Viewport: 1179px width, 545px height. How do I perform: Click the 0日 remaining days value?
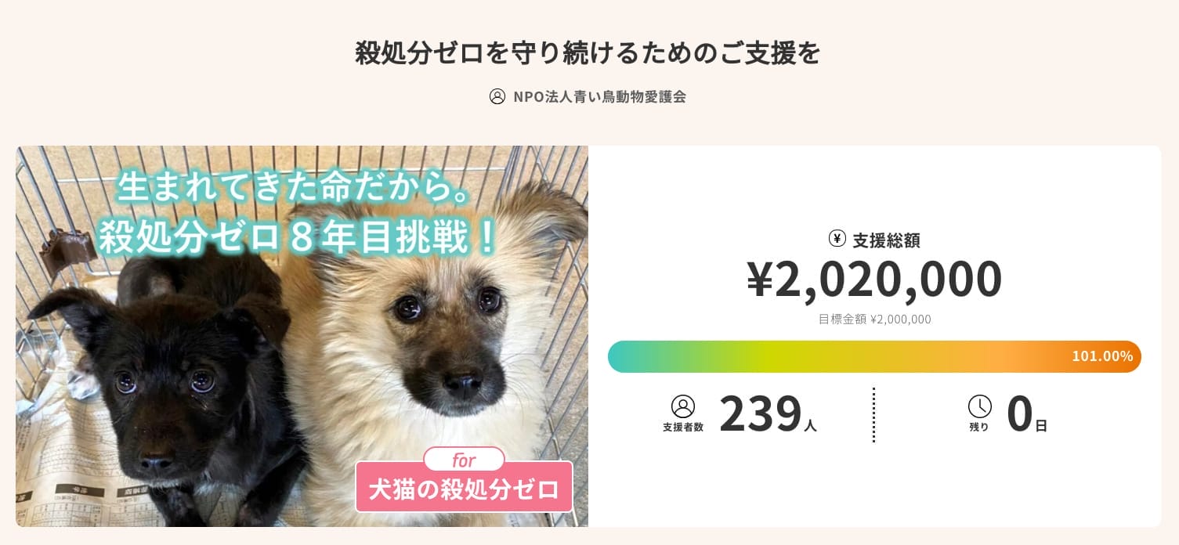1025,414
